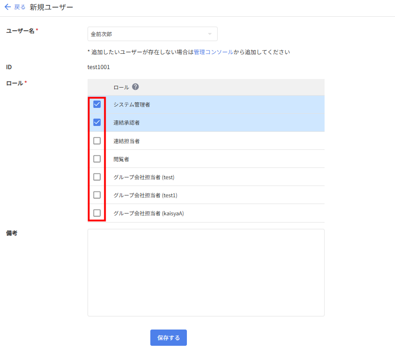Screen dimensions: 395x353
Task: Click the 新規ユーザー page title
Action: (x=51, y=7)
